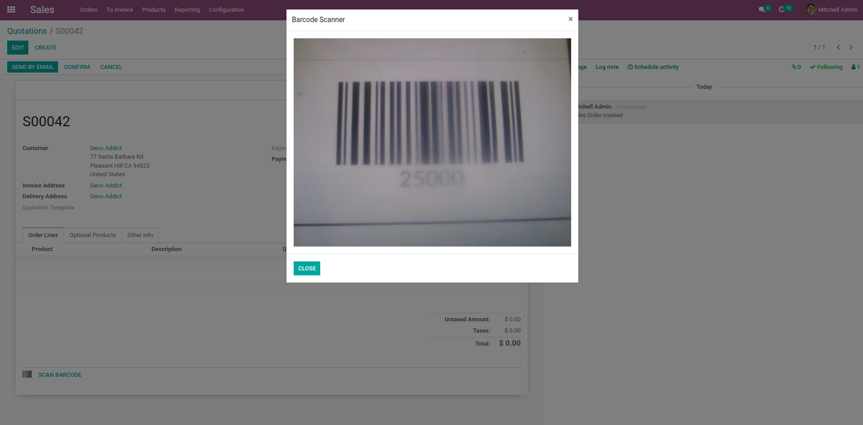Viewport: 863px width, 425px height.
Task: Click the barcode icon near Scan Barcode
Action: pyautogui.click(x=27, y=375)
